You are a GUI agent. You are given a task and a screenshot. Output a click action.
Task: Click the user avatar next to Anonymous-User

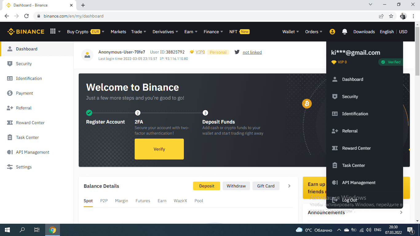(87, 55)
